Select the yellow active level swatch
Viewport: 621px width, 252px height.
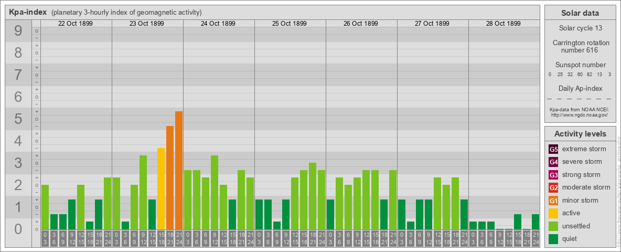coord(553,213)
